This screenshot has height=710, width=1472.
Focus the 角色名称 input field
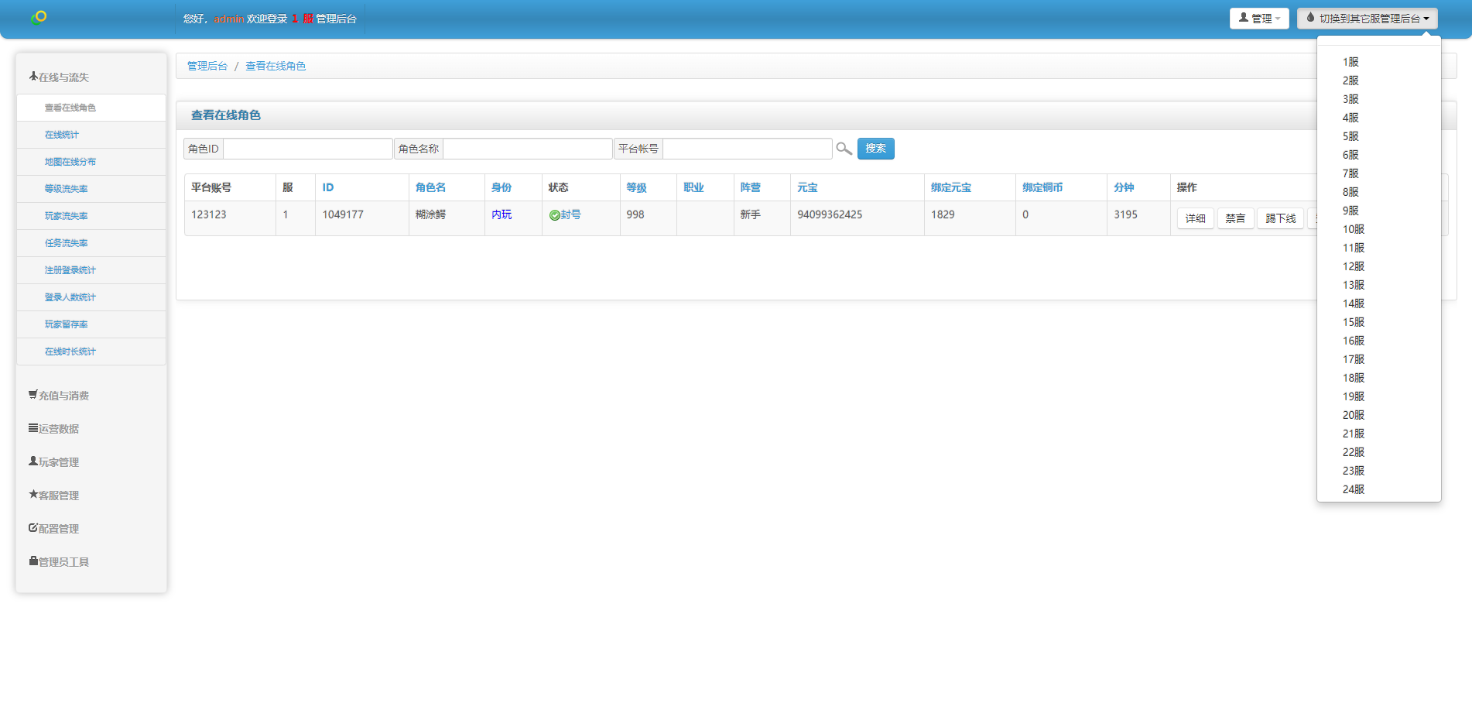coord(527,149)
